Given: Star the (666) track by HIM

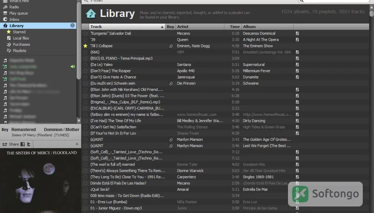Looking at the screenshot, I should pos(86,52).
